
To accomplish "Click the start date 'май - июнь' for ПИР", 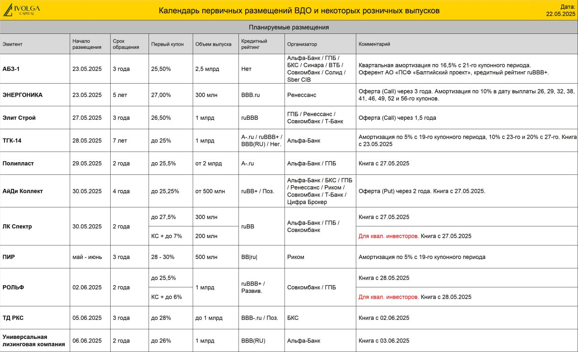I will [87, 257].
